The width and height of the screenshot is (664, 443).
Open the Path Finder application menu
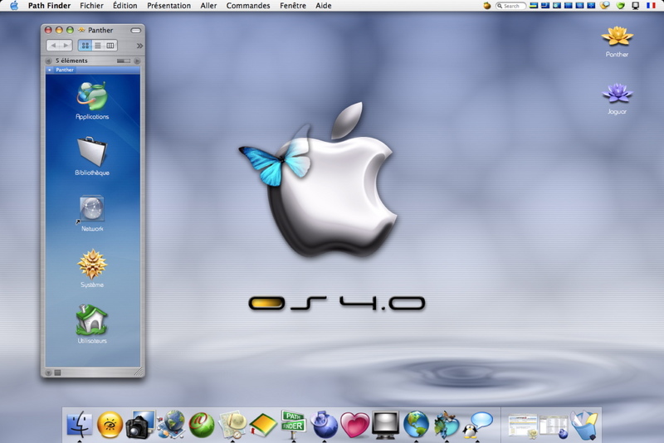pyautogui.click(x=49, y=6)
